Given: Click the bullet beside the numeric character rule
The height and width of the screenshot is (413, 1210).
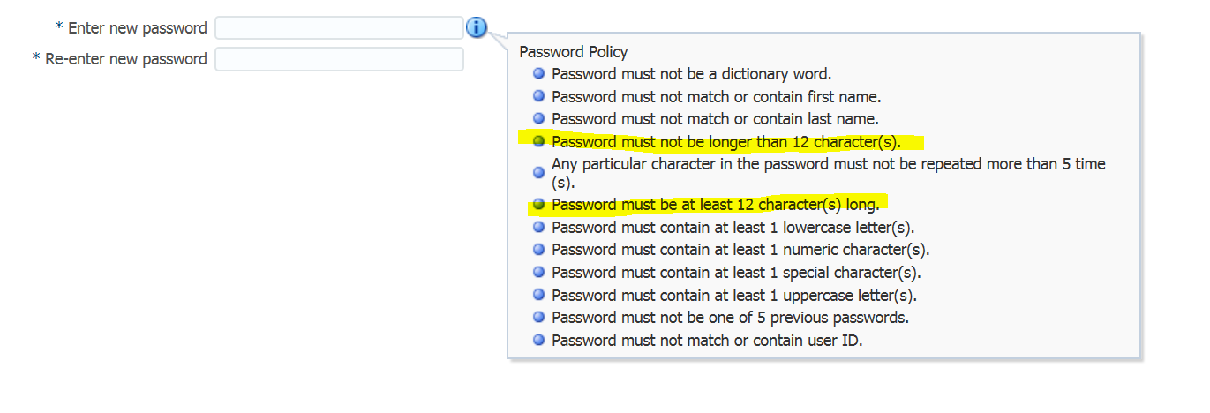Looking at the screenshot, I should tap(539, 250).
